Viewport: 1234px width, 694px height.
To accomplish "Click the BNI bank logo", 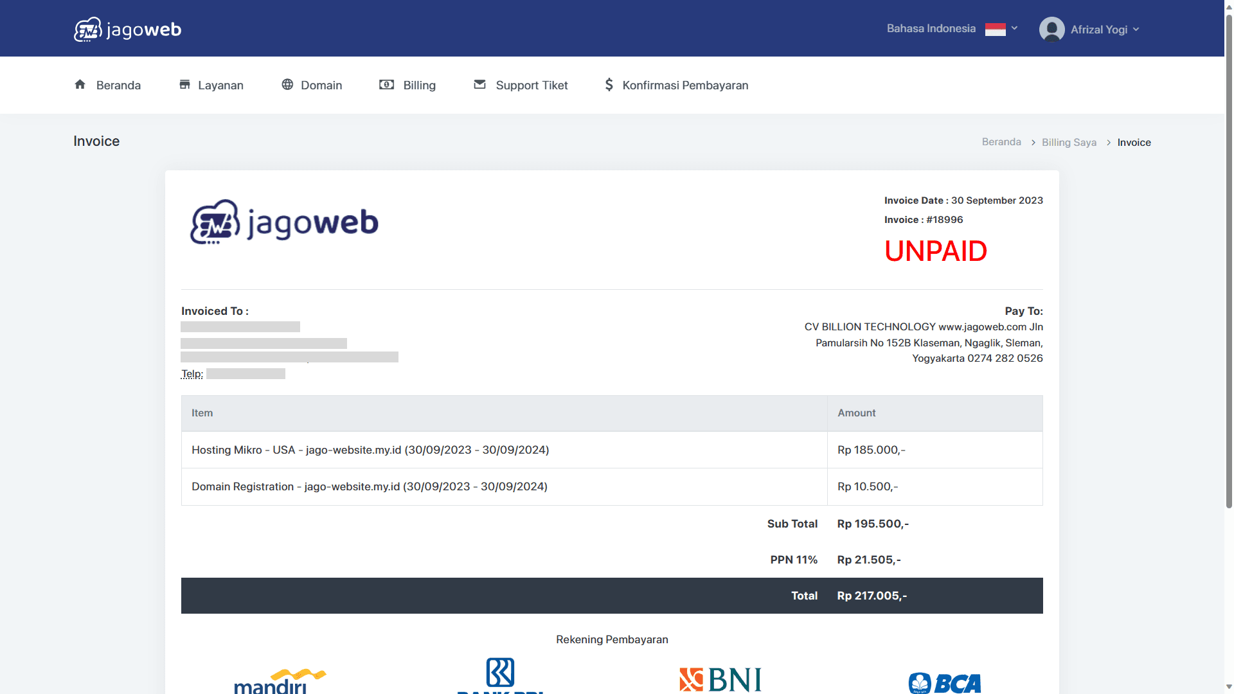I will tap(720, 680).
